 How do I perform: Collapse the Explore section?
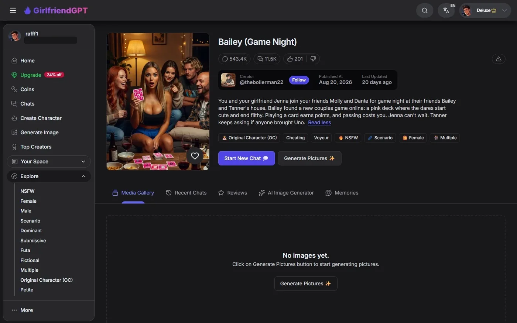(49, 176)
